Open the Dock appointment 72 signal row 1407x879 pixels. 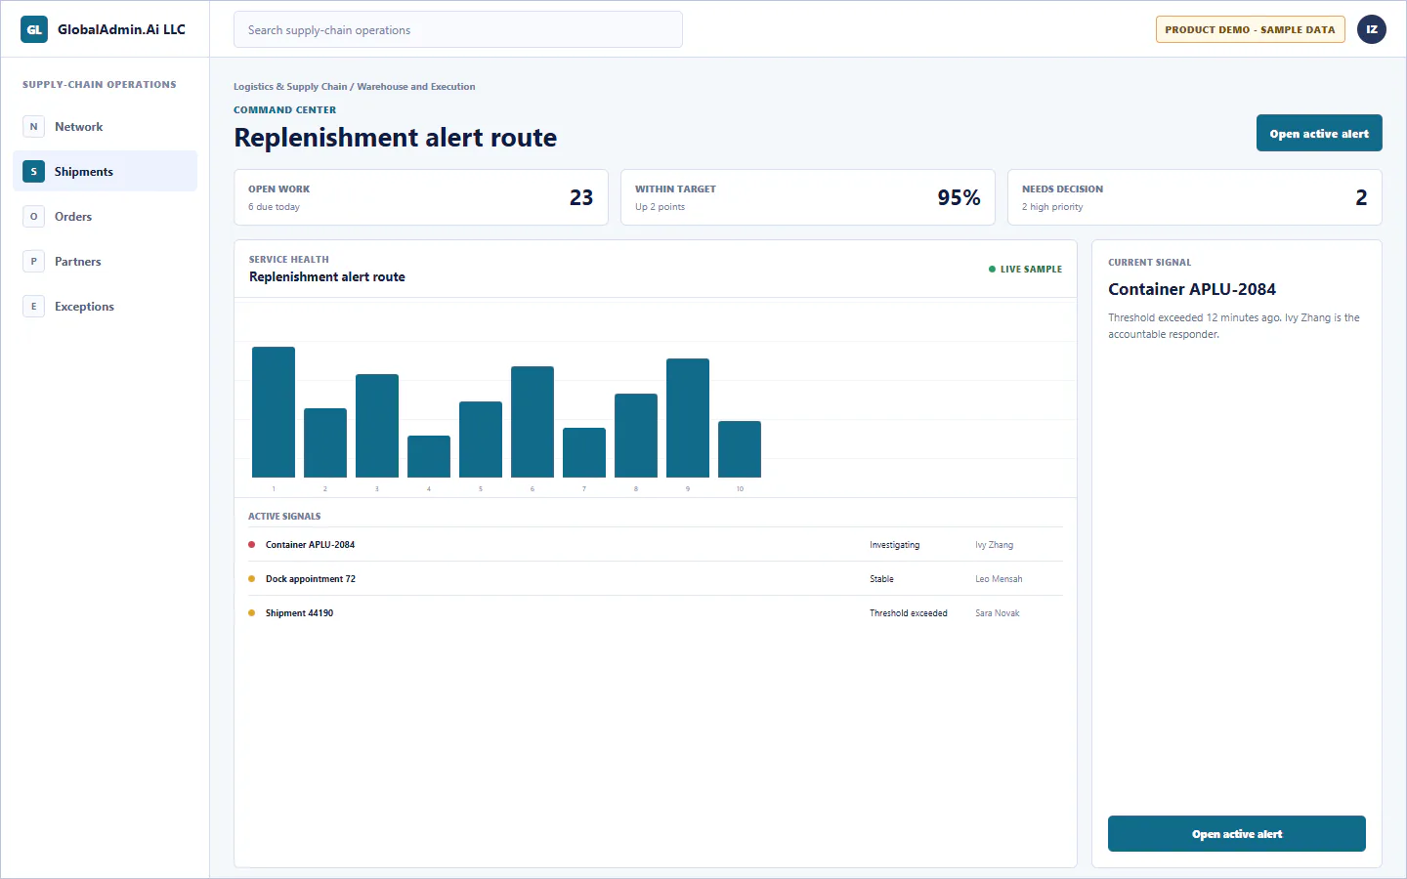point(656,579)
